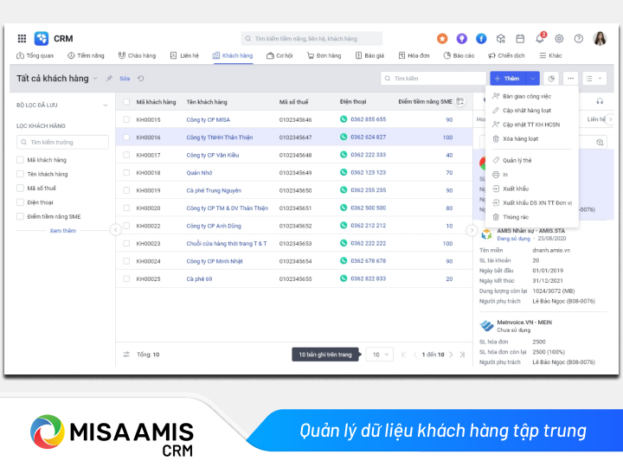
Task: Go to the next page arrow
Action: pyautogui.click(x=451, y=355)
